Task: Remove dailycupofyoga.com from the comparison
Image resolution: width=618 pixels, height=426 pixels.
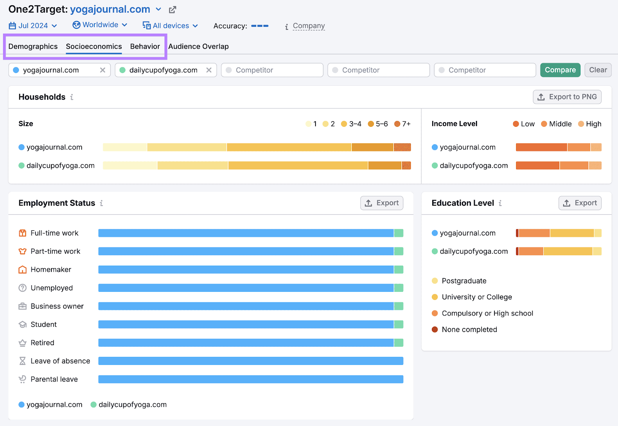Action: click(x=209, y=70)
